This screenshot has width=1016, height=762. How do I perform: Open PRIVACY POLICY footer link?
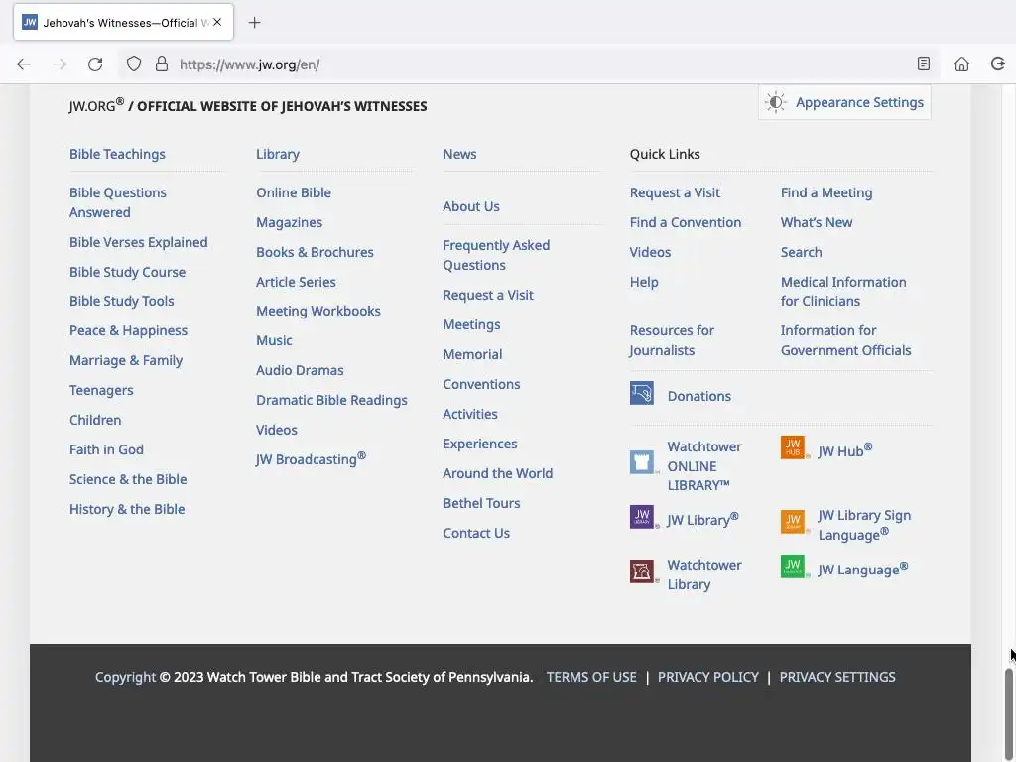coord(708,677)
